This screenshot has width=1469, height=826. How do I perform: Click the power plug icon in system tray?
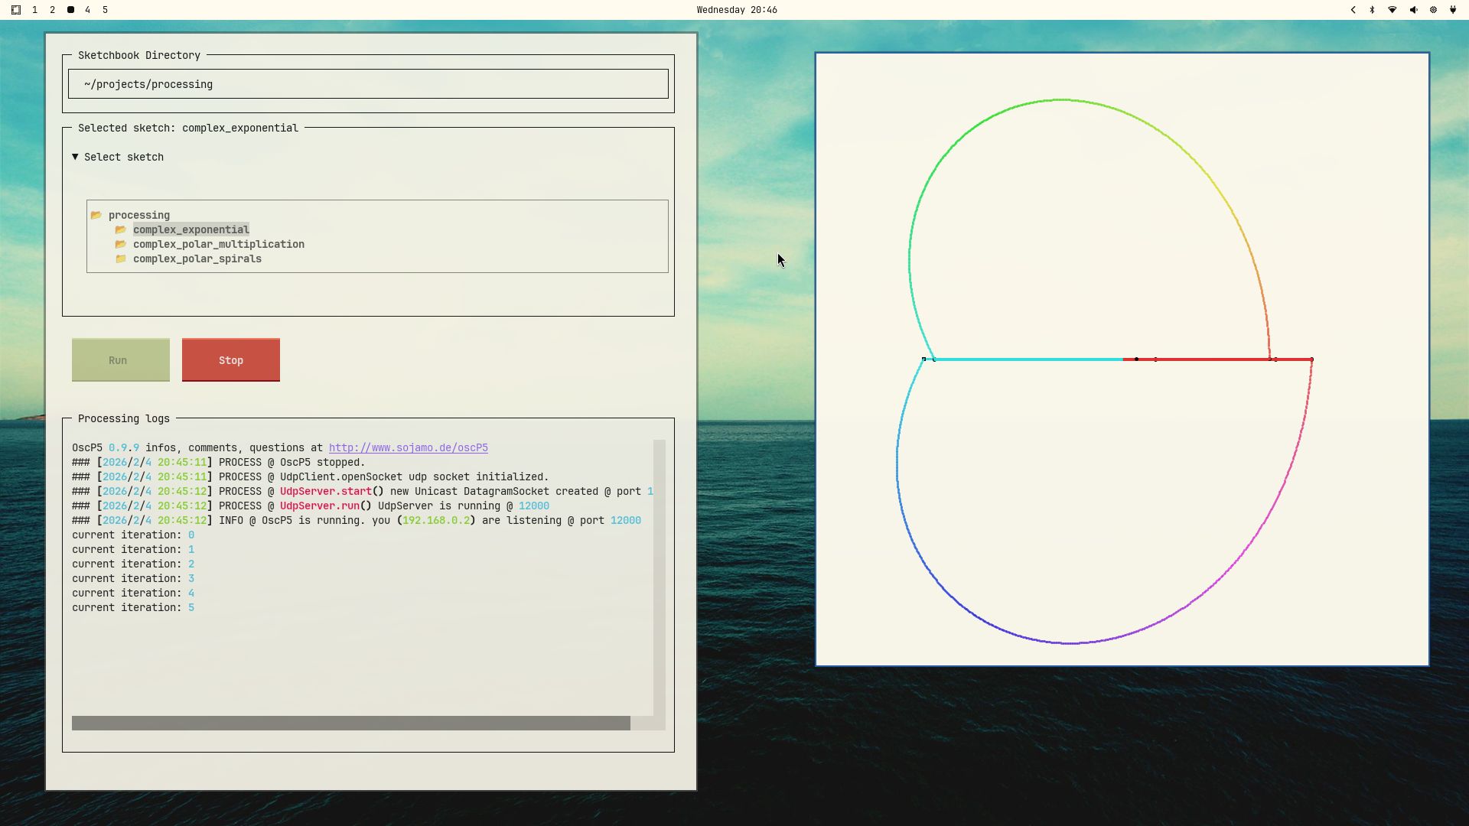[x=1453, y=10]
